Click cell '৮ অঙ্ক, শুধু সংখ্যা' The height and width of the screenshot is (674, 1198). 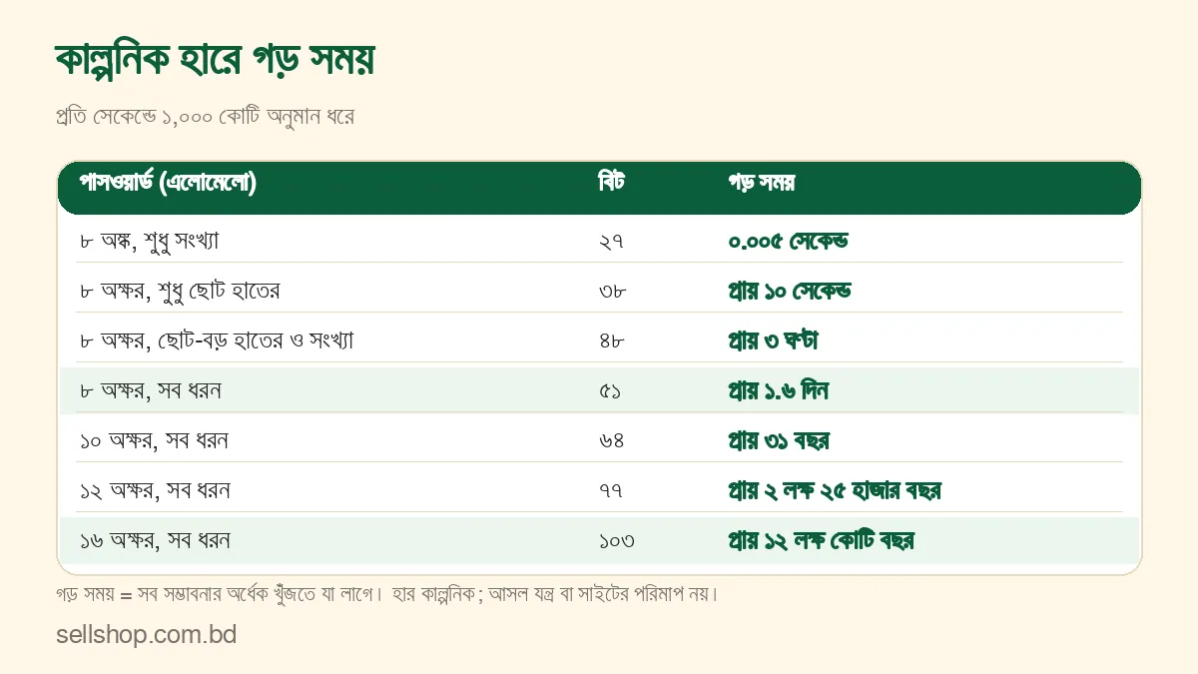(150, 241)
